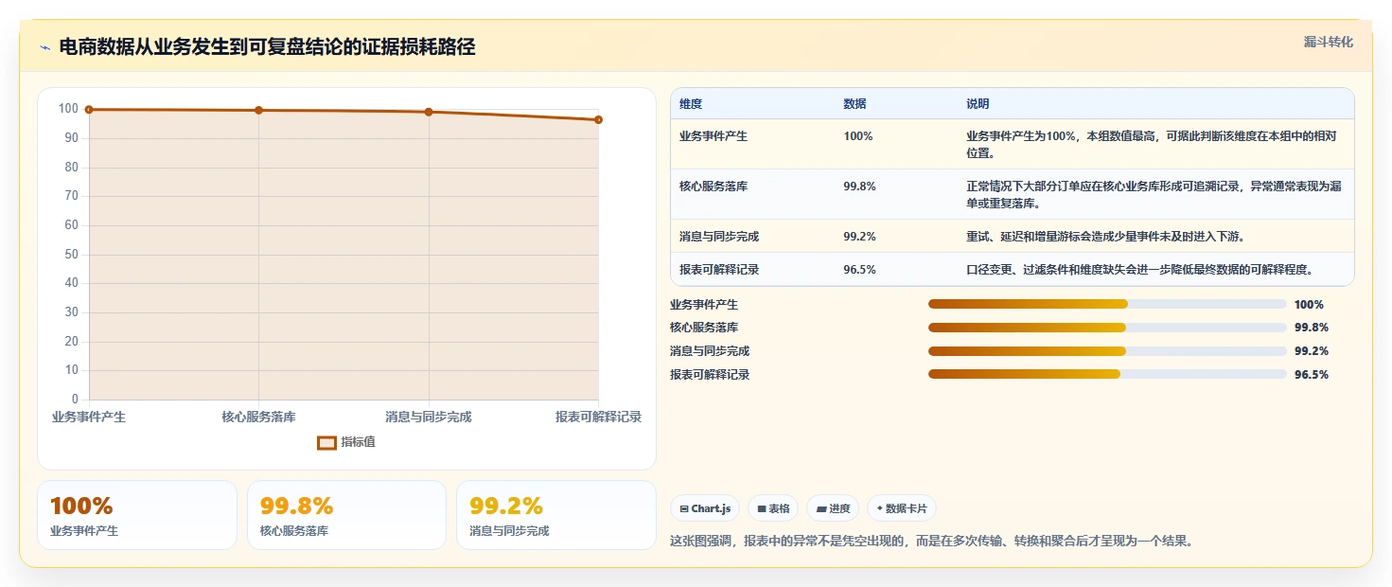Image resolution: width=1392 pixels, height=587 pixels.
Task: Click progress value 96.5% label
Action: [1312, 375]
